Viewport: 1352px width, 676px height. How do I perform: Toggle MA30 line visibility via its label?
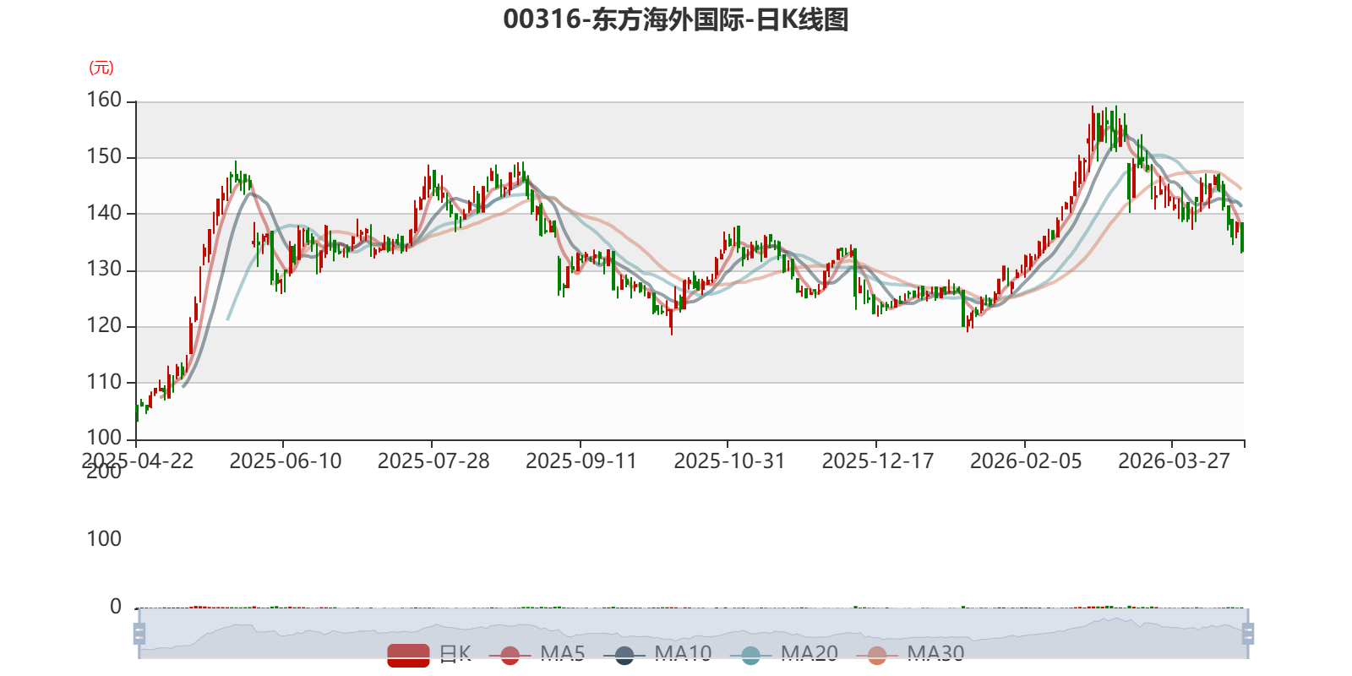click(935, 654)
